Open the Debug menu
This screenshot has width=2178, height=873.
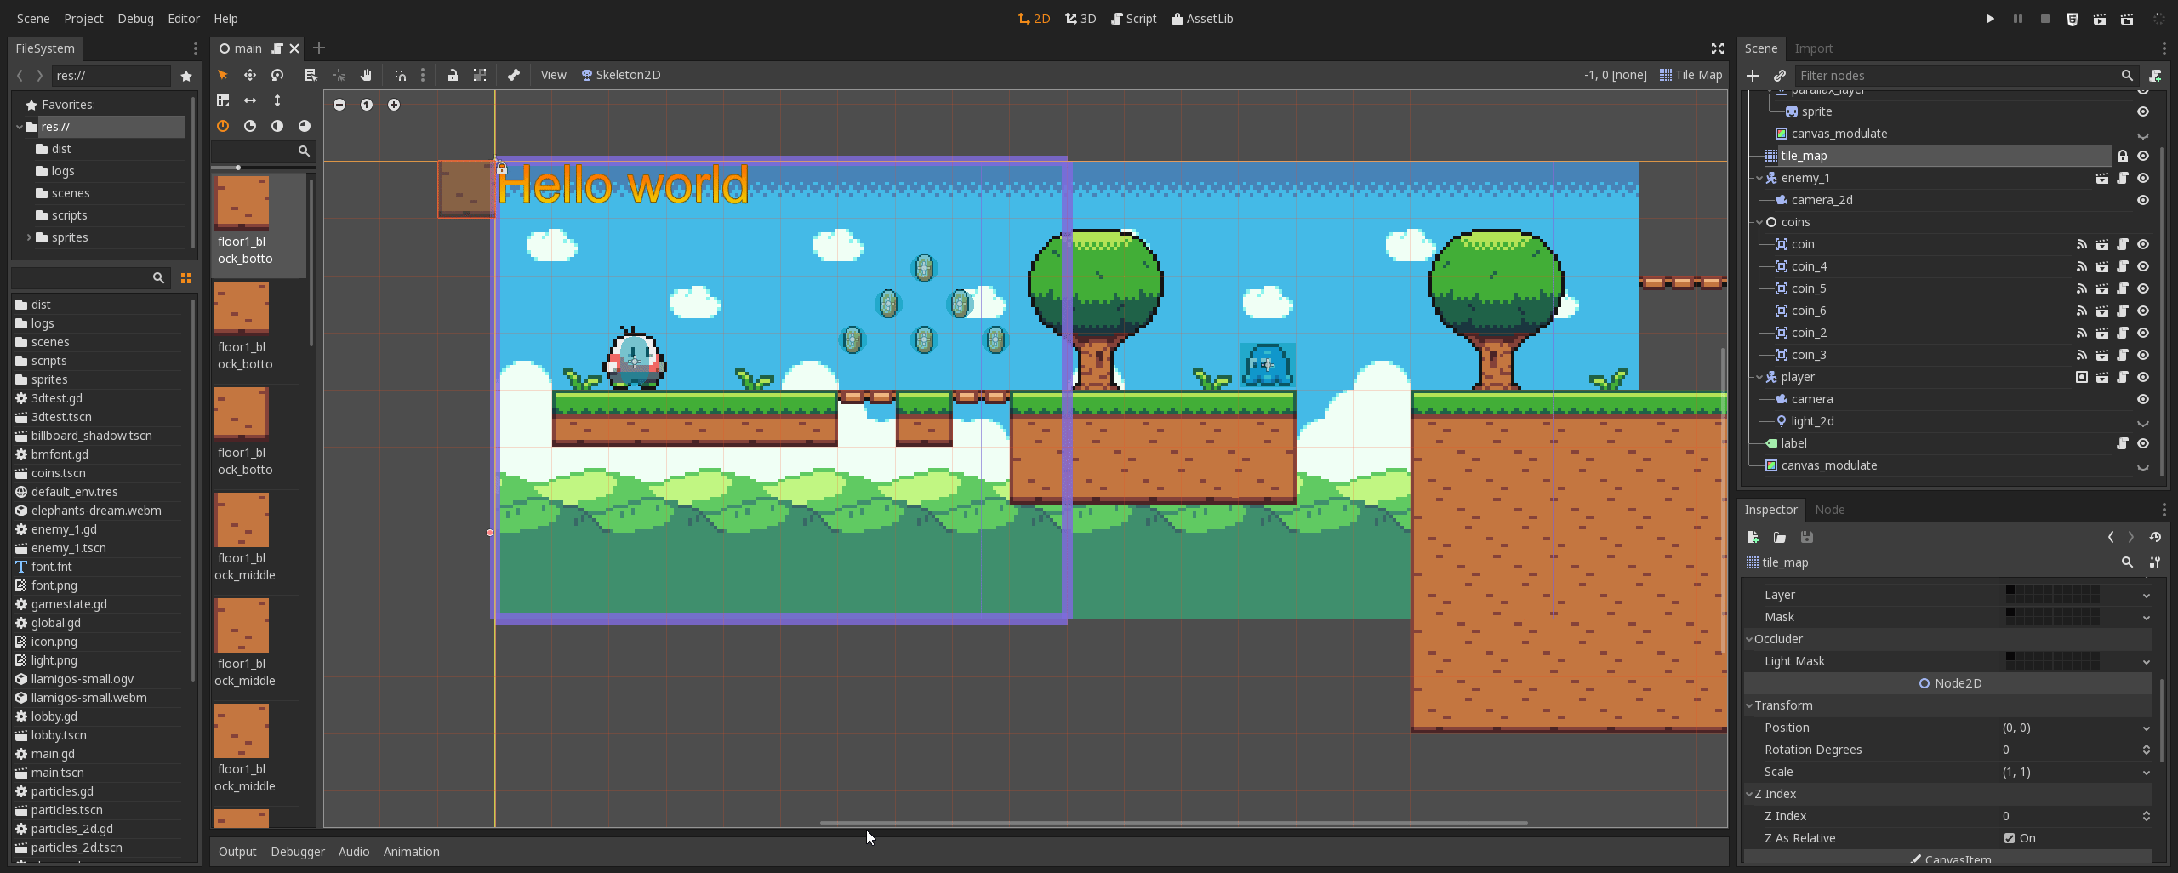[x=135, y=19]
